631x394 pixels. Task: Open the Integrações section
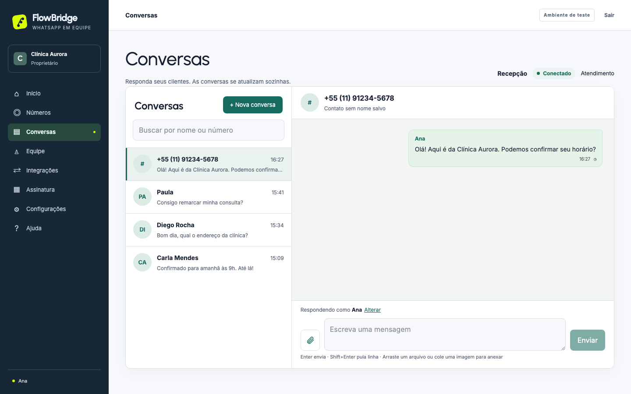(x=54, y=171)
